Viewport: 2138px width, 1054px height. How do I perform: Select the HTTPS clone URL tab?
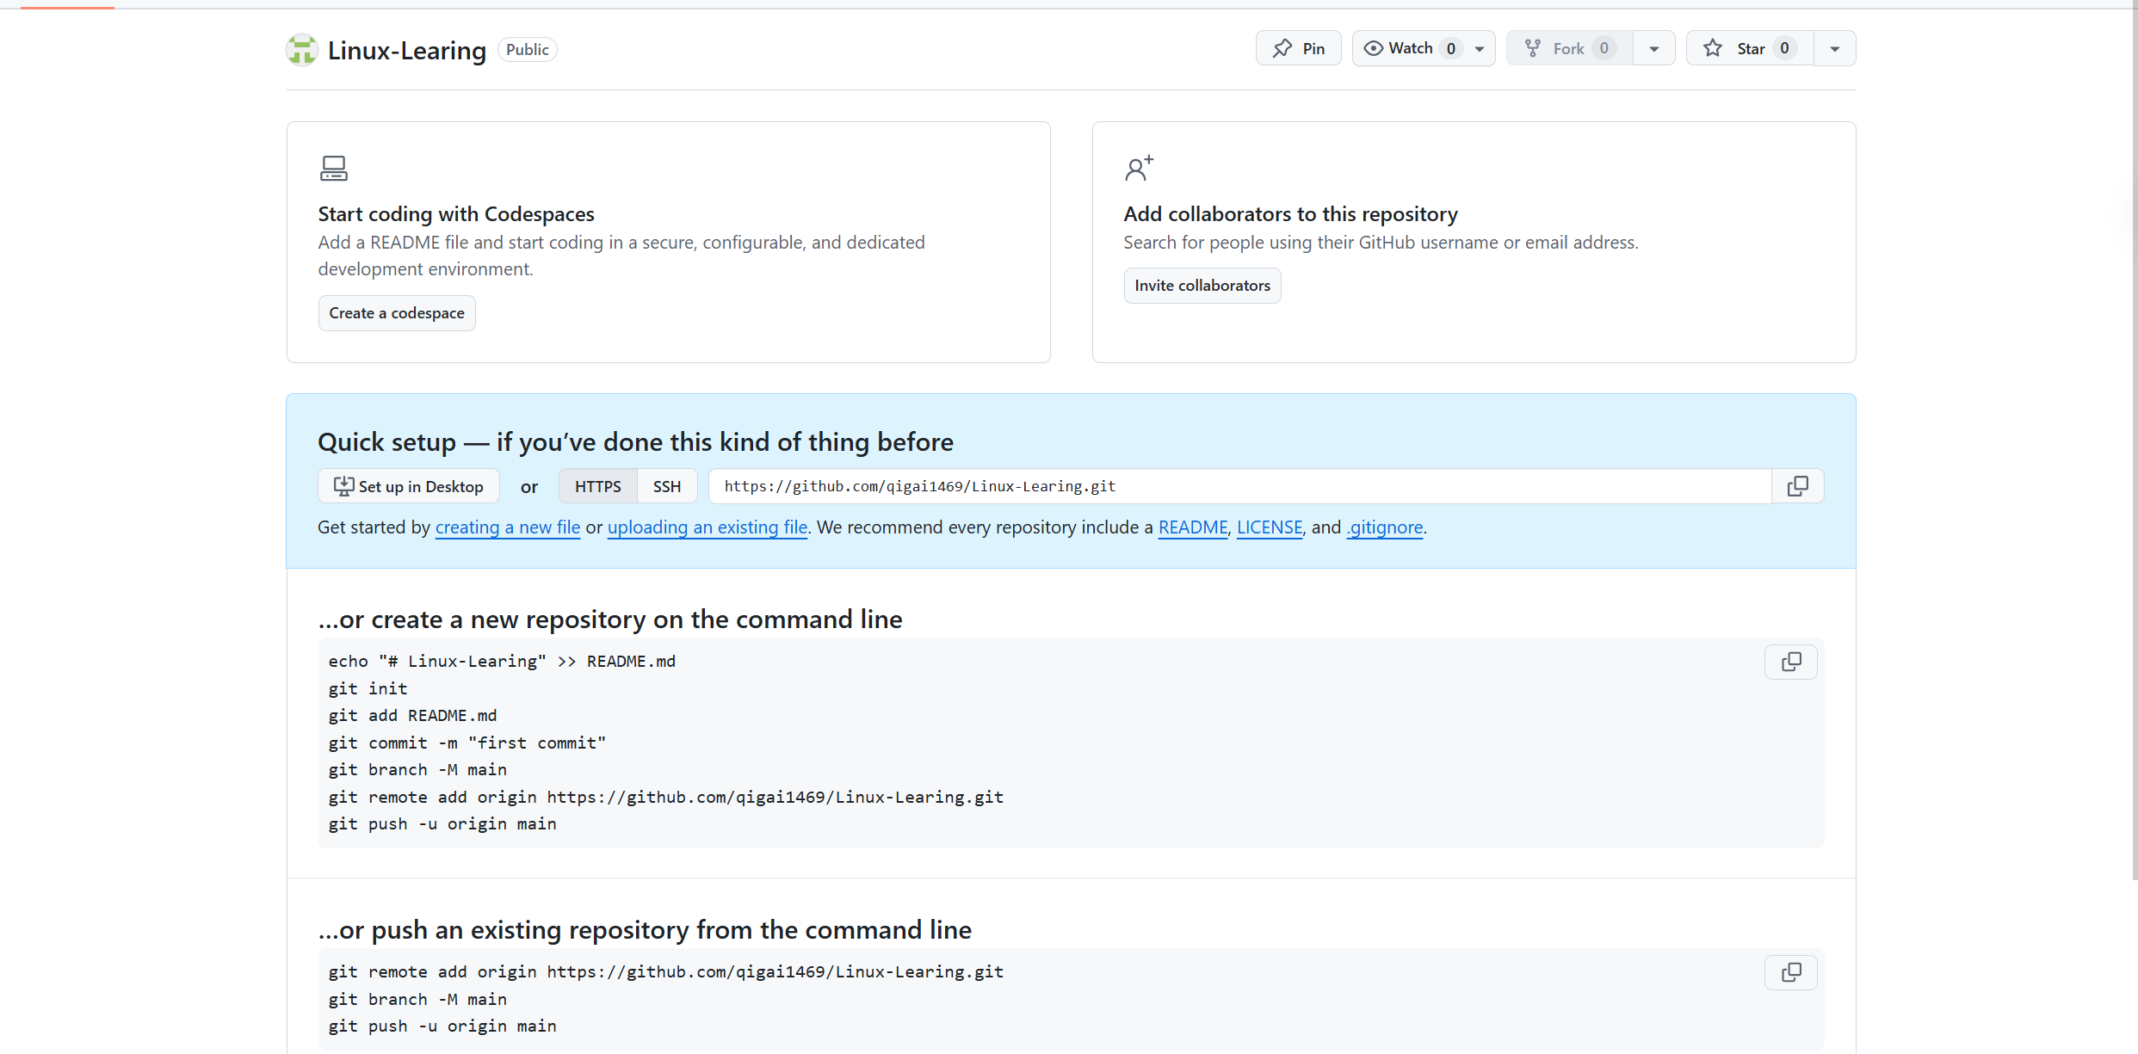(598, 486)
